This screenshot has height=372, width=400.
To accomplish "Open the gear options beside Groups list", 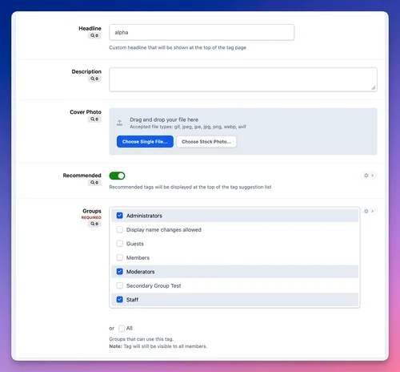I will (x=369, y=211).
